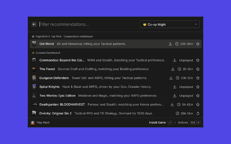Download The Forest game
Image resolution: width=231 pixels, height=144 pixels.
pos(173,69)
